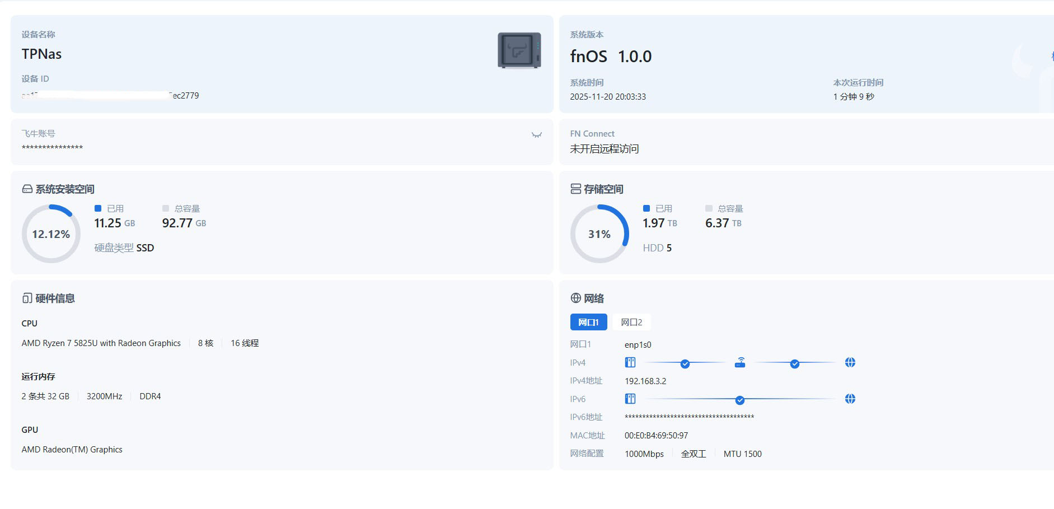Click the 硬件信息 section heading
The image size is (1054, 509).
pos(55,298)
